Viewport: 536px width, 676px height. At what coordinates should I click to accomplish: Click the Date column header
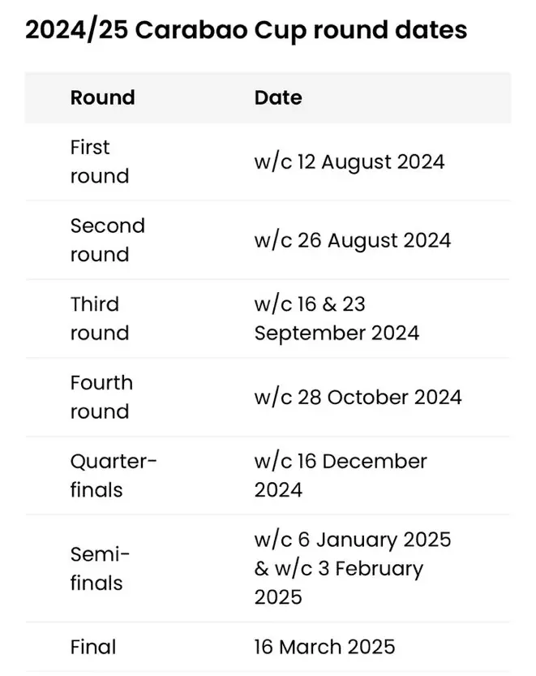click(x=277, y=97)
